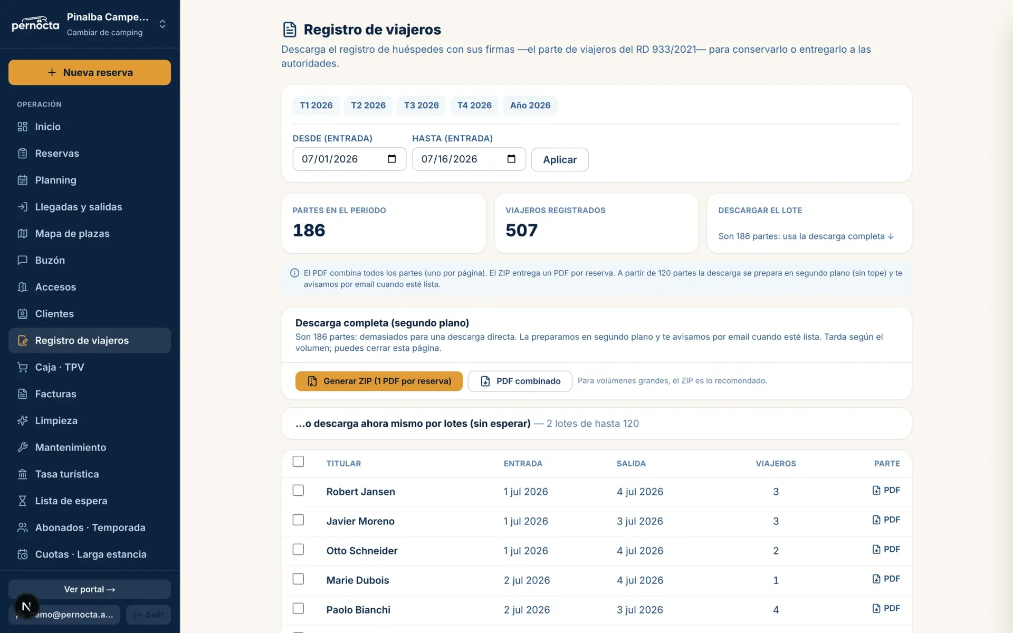
Task: Check the Robert Jansen row checkbox
Action: (298, 491)
